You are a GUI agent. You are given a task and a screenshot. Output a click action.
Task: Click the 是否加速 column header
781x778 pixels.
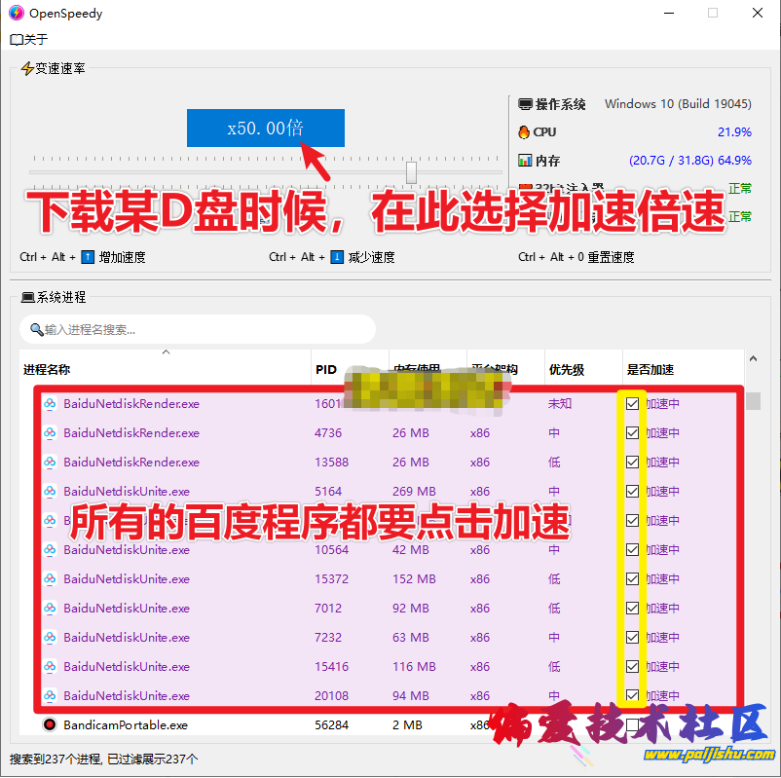(650, 369)
